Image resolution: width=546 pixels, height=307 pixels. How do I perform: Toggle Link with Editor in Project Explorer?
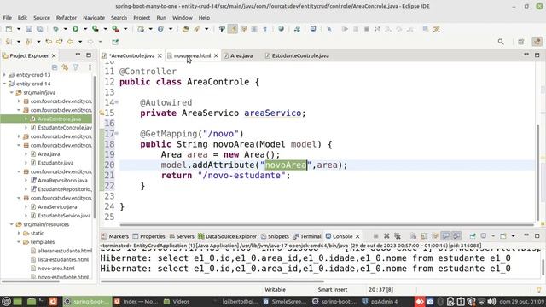[x=65, y=67]
